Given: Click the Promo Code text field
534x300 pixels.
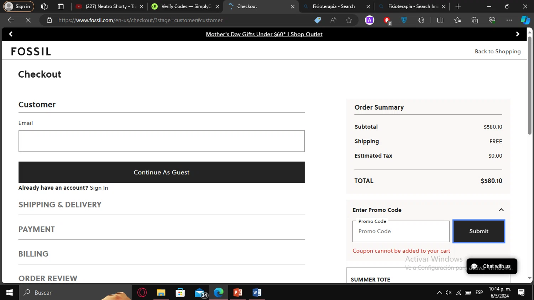Looking at the screenshot, I should coord(401,231).
